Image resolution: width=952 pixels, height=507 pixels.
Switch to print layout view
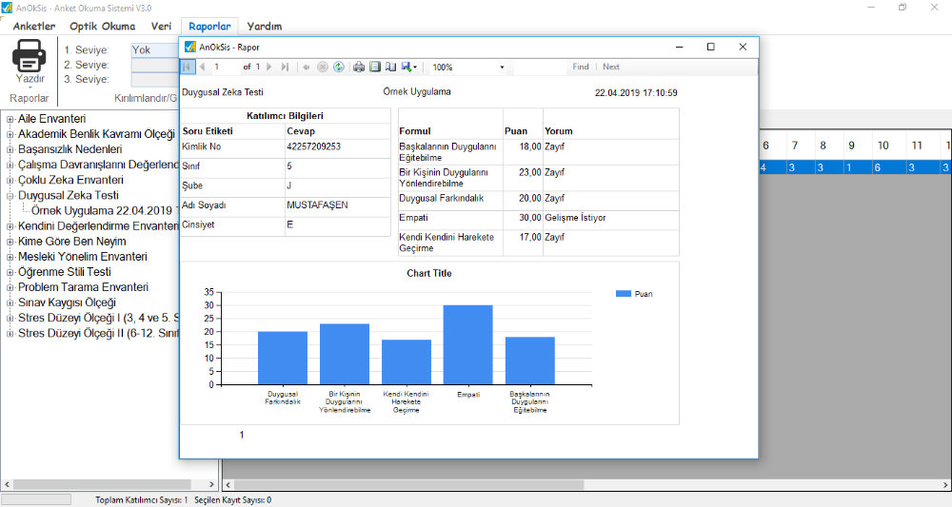[375, 68]
